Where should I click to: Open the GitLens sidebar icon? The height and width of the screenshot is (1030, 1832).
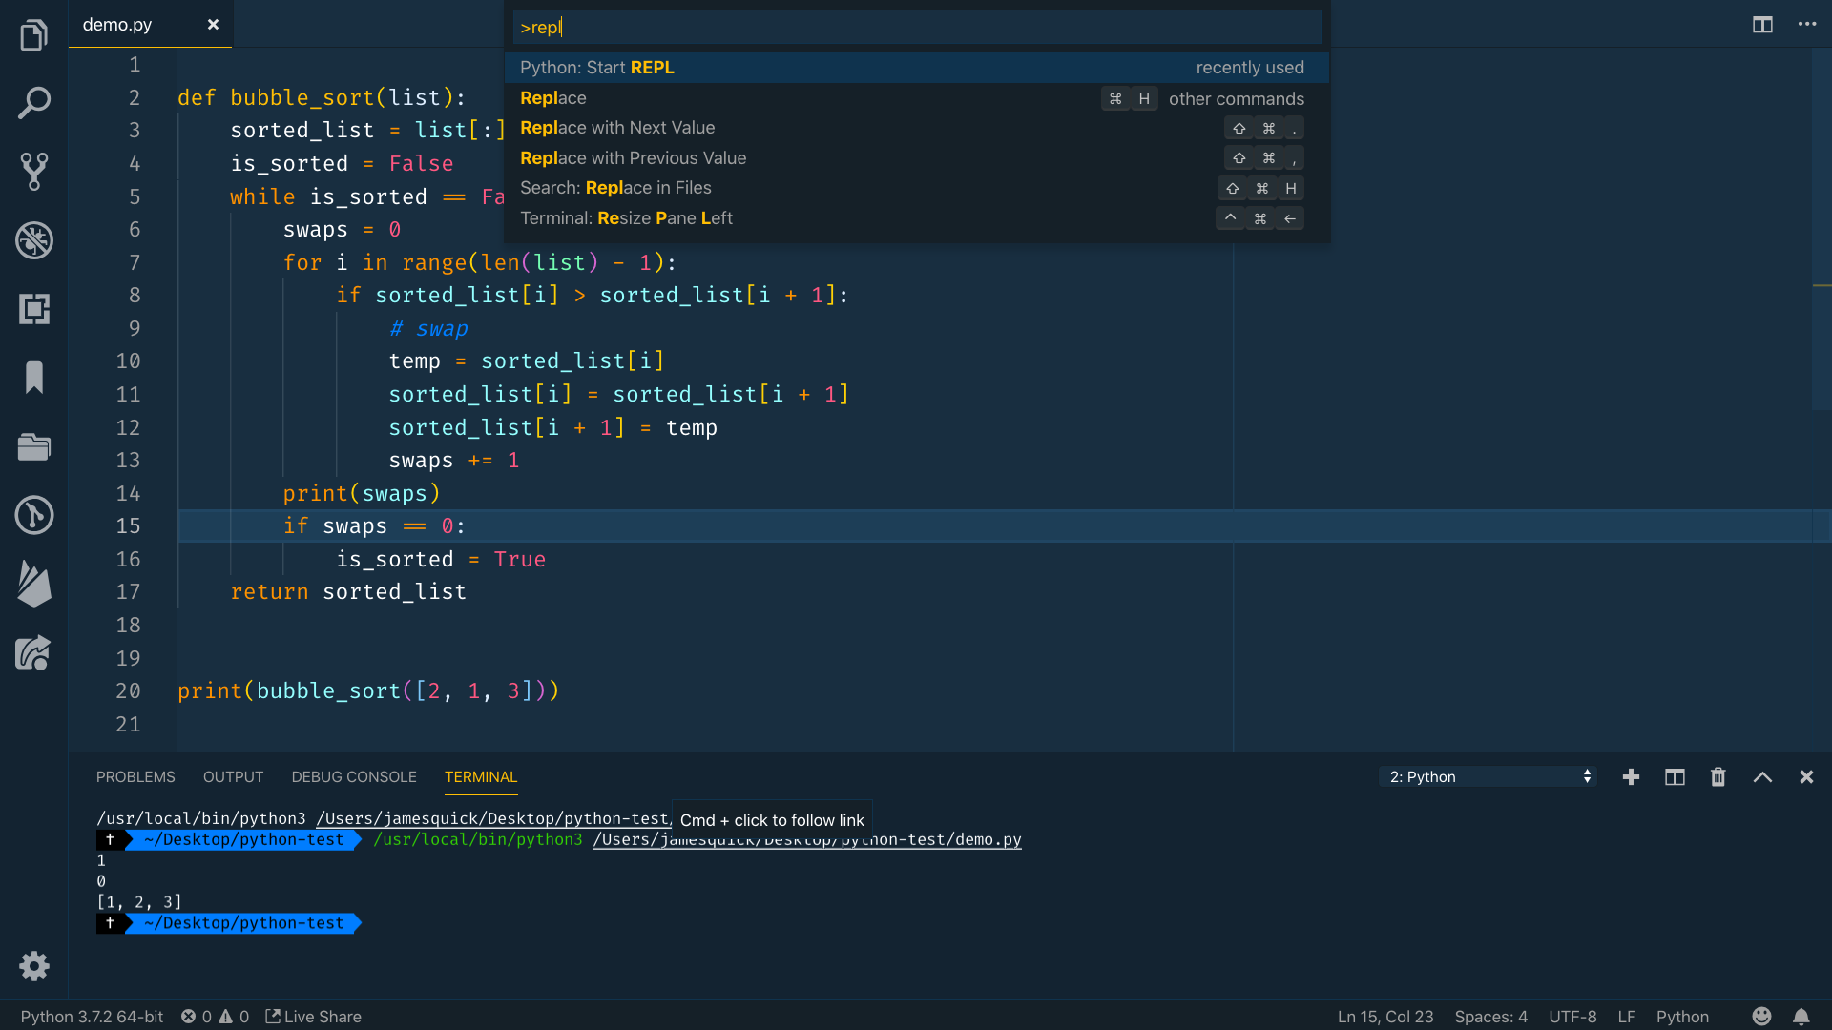34,515
